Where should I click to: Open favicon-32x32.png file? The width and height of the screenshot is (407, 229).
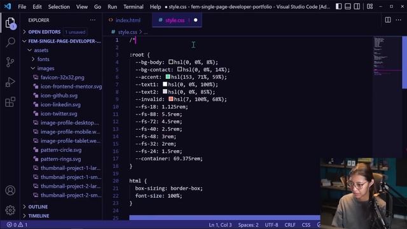62,78
